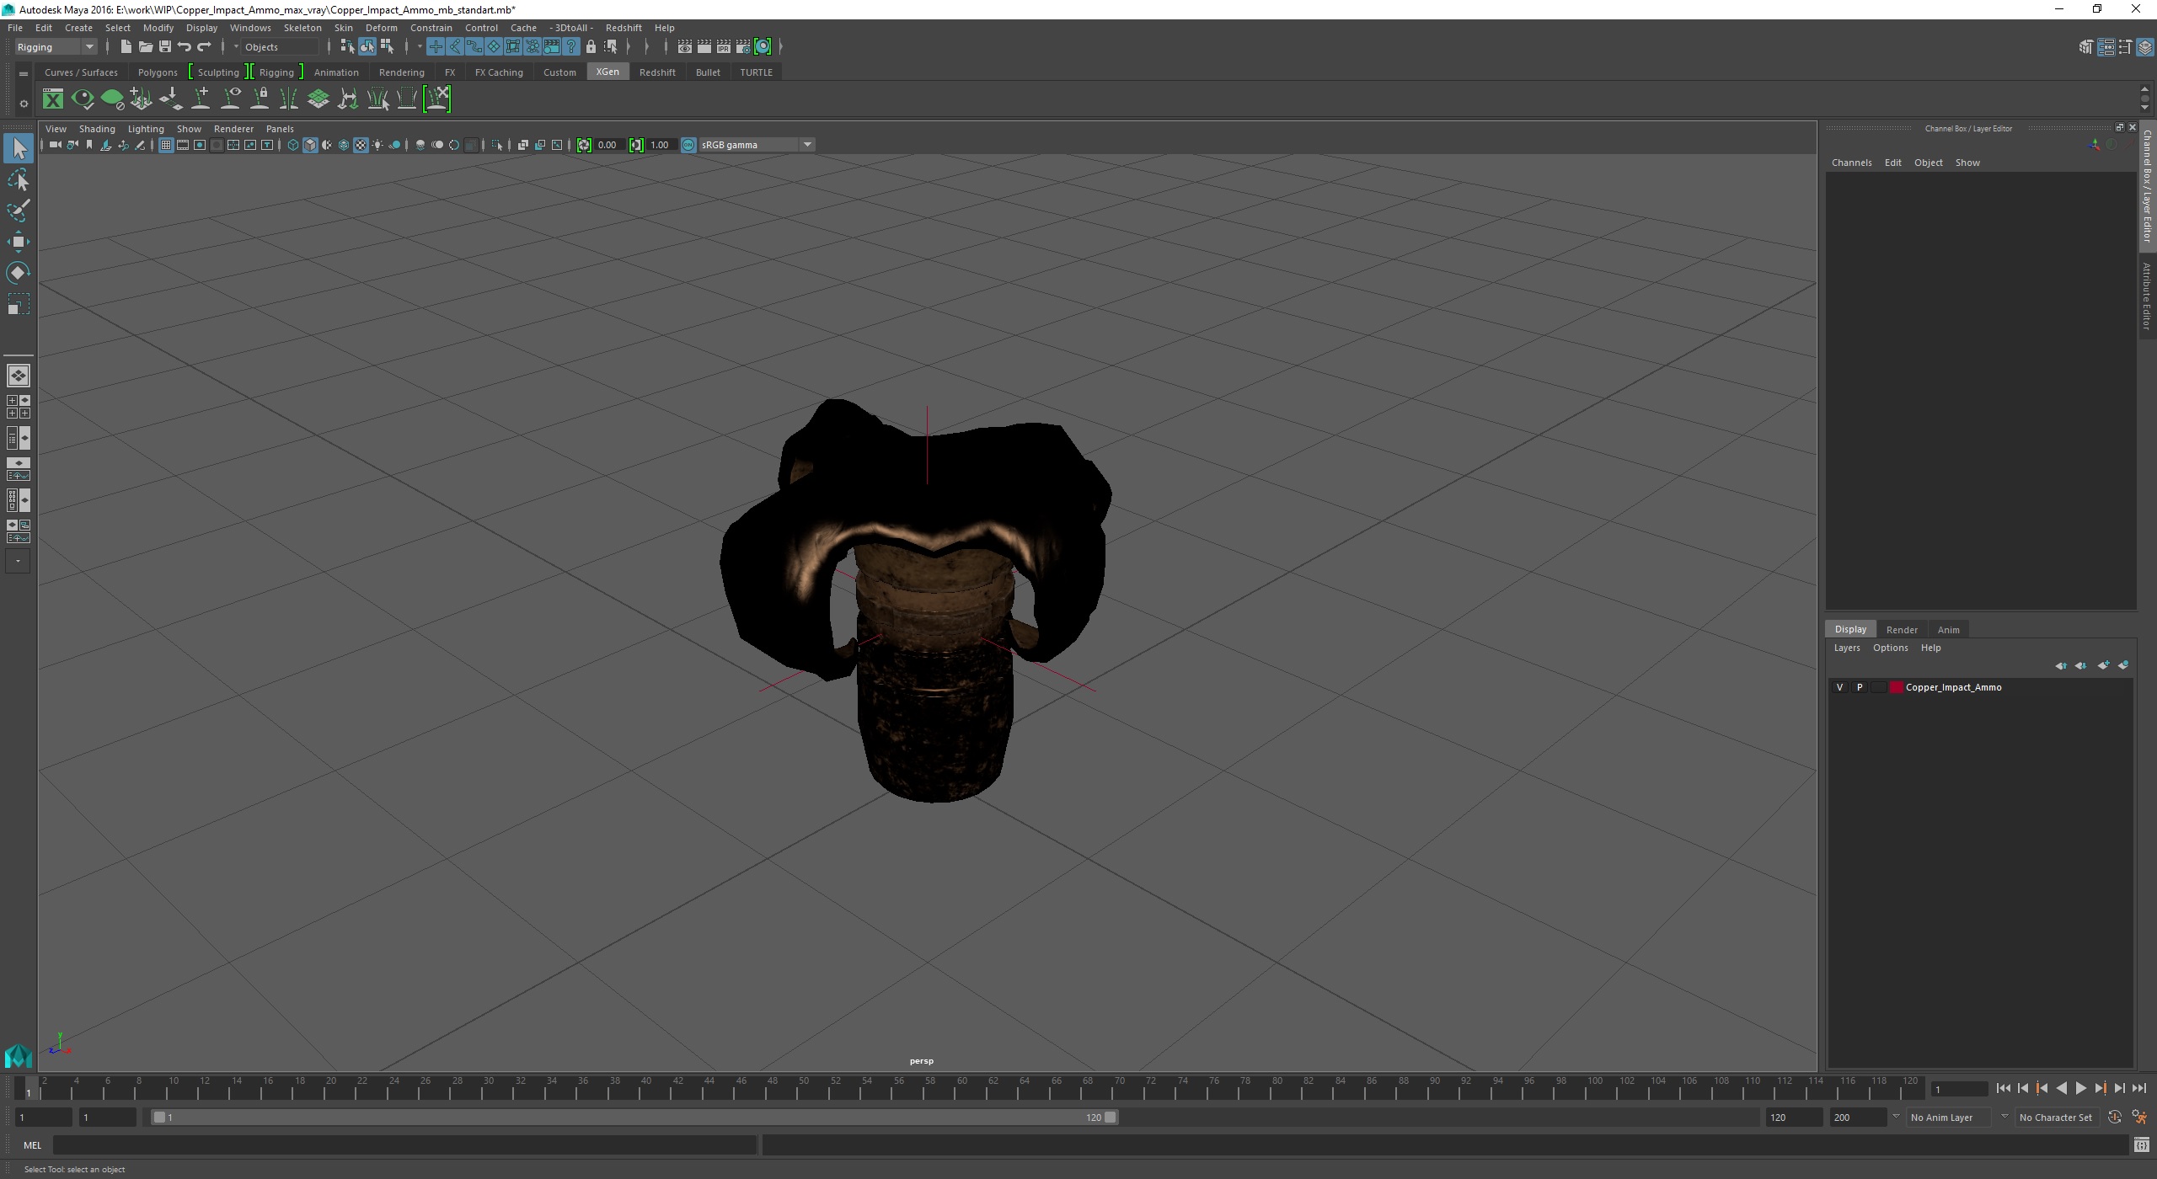Open render settings icon
Image resolution: width=2157 pixels, height=1179 pixels.
[743, 47]
